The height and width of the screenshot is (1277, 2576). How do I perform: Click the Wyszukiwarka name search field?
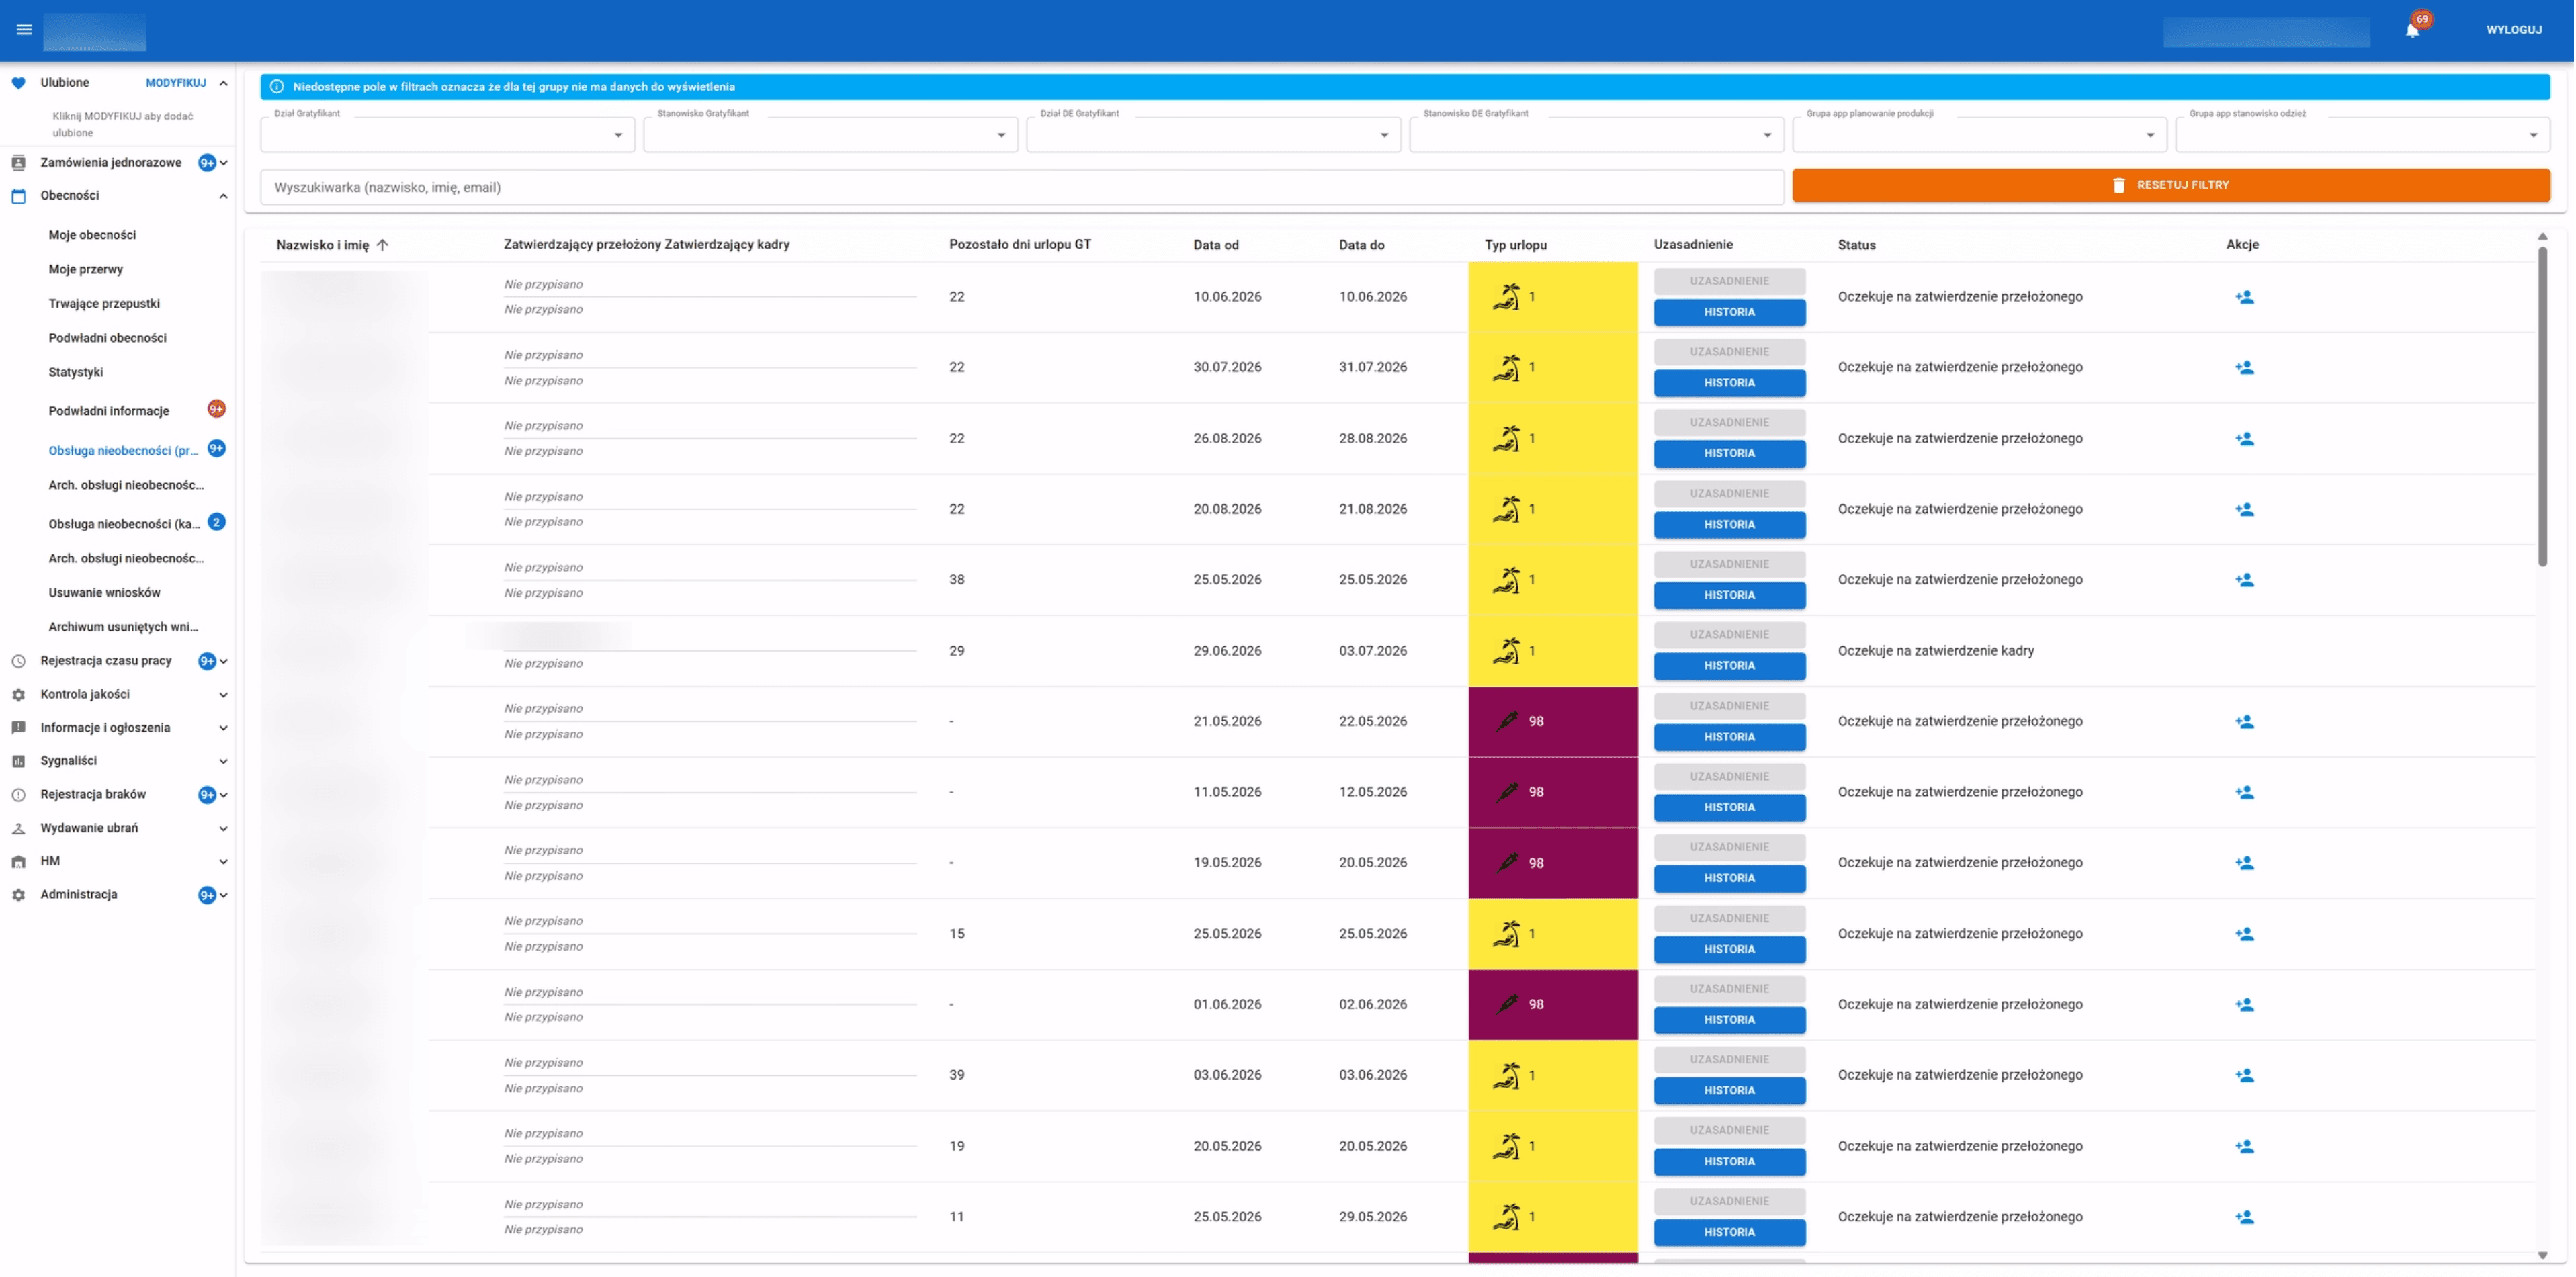point(1022,187)
